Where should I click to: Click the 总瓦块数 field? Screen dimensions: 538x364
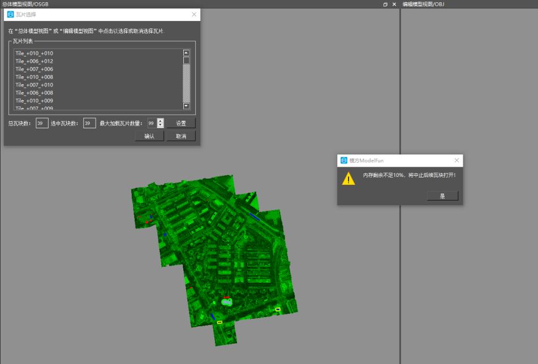[42, 123]
